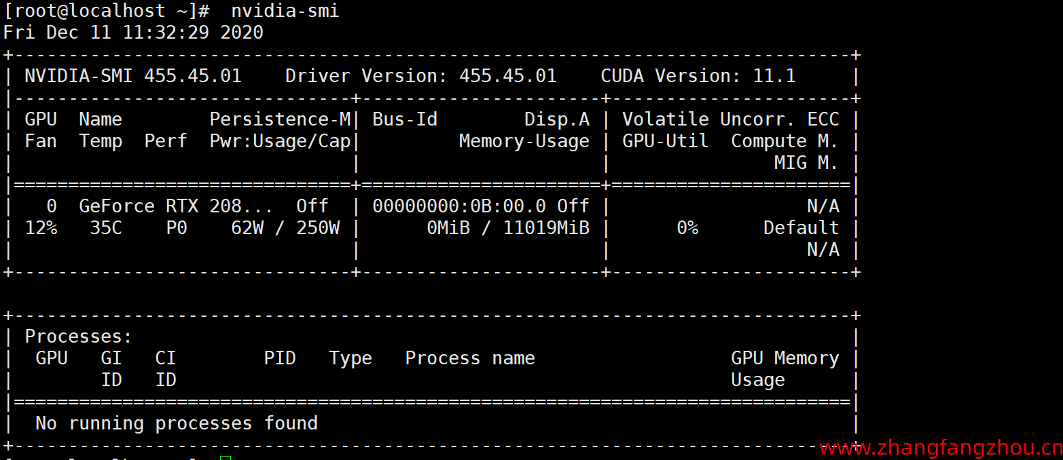Click the Bus-Id column header
Screen dimensions: 1063x460
[x=405, y=119]
